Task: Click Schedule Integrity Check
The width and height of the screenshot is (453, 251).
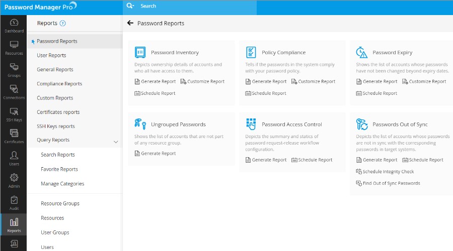Action: pos(385,172)
